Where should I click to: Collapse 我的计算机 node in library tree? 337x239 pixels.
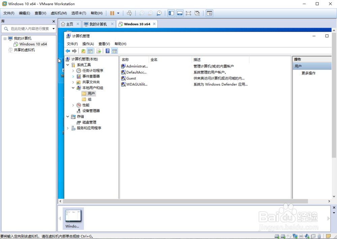5,38
